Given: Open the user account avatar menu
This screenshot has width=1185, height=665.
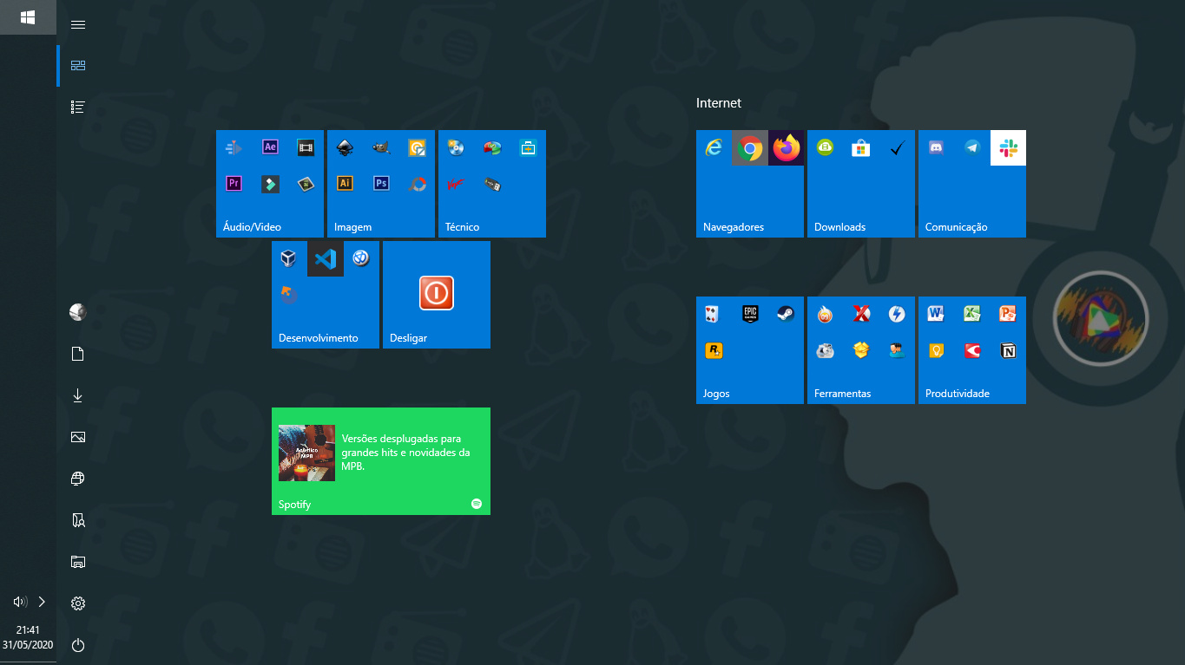Looking at the screenshot, I should (x=78, y=312).
